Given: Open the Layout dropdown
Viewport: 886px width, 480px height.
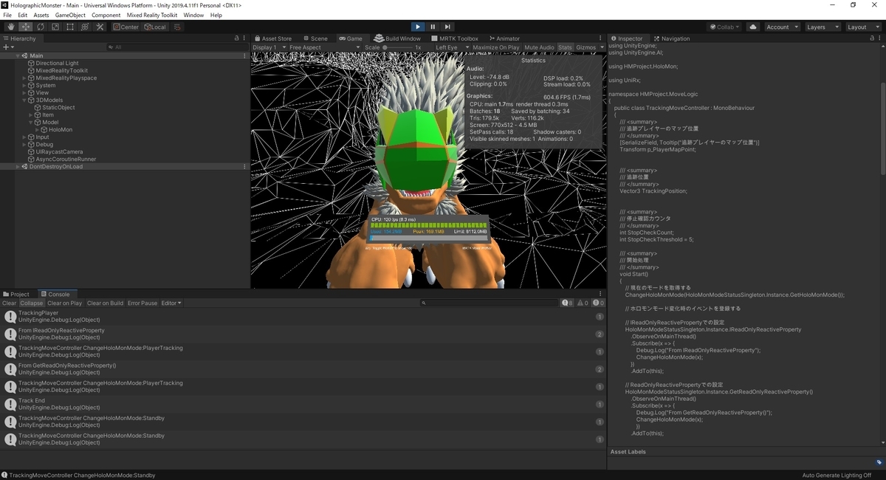Looking at the screenshot, I should [x=863, y=27].
